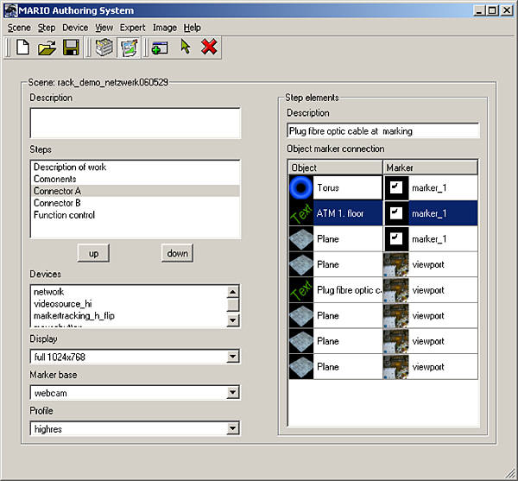Image resolution: width=518 pixels, height=481 pixels.
Task: Click 'marker_1' in the ATM 1. floor row
Action: pyautogui.click(x=429, y=214)
